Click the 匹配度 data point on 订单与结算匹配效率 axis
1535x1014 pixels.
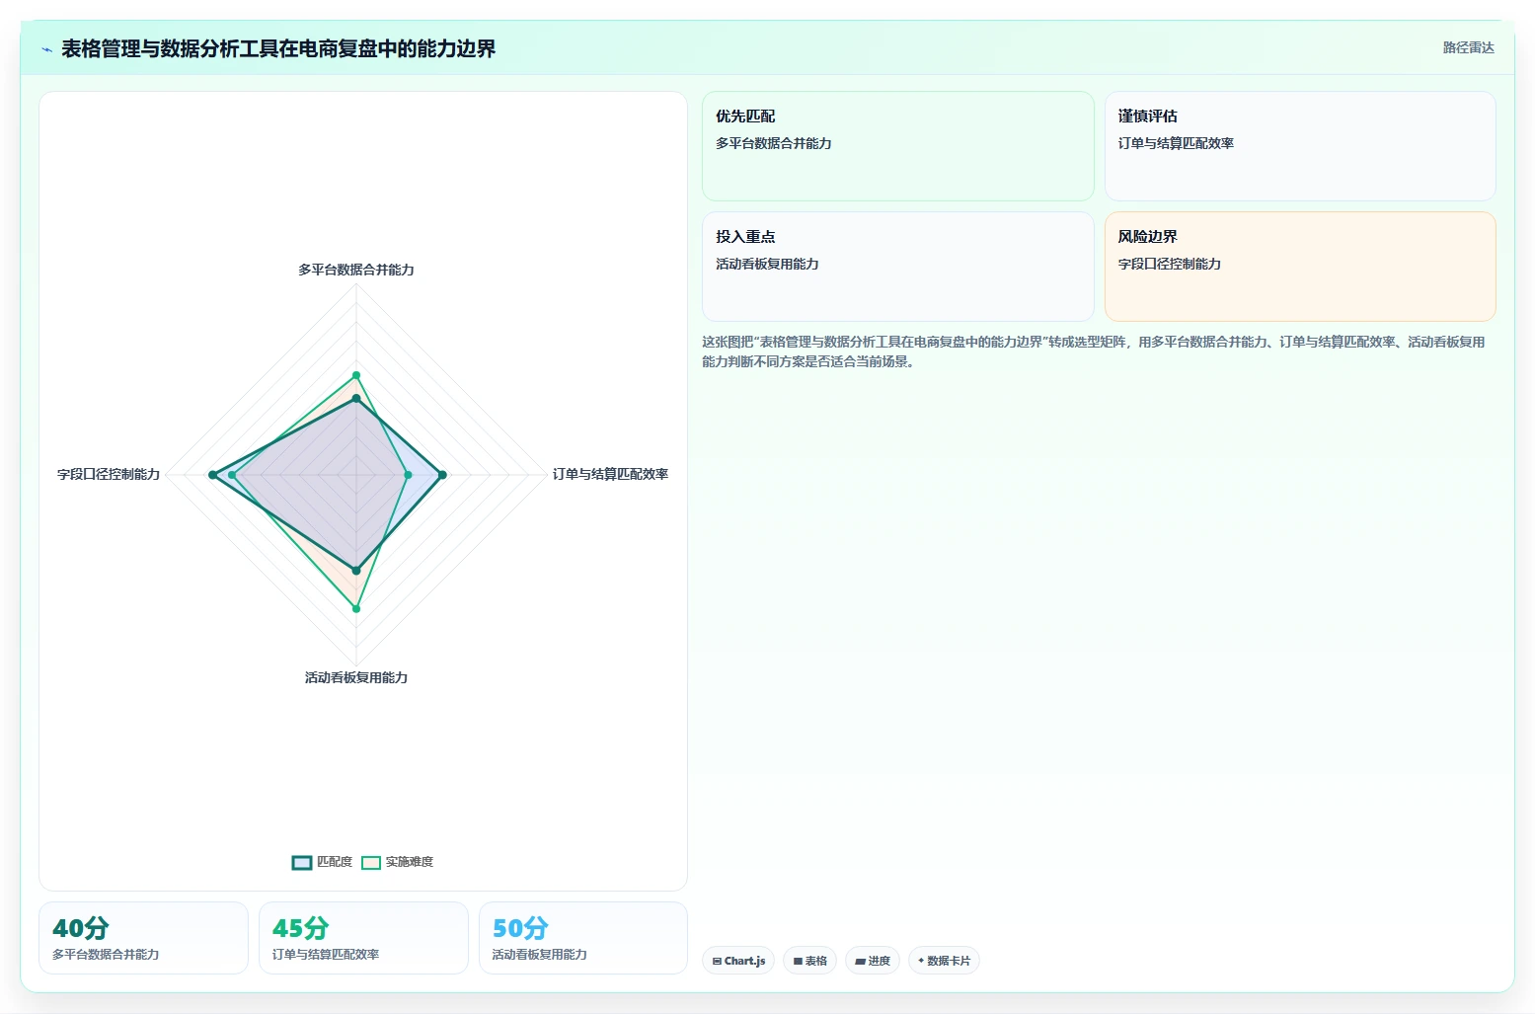point(442,475)
